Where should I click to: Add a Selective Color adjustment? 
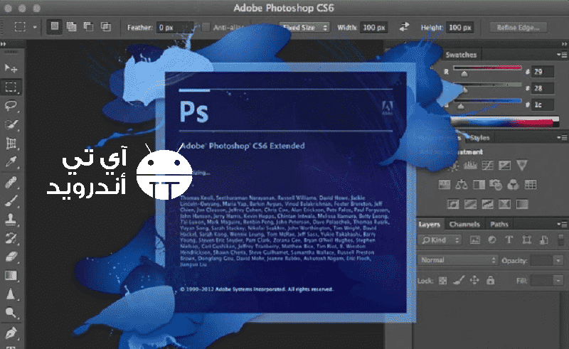504,204
